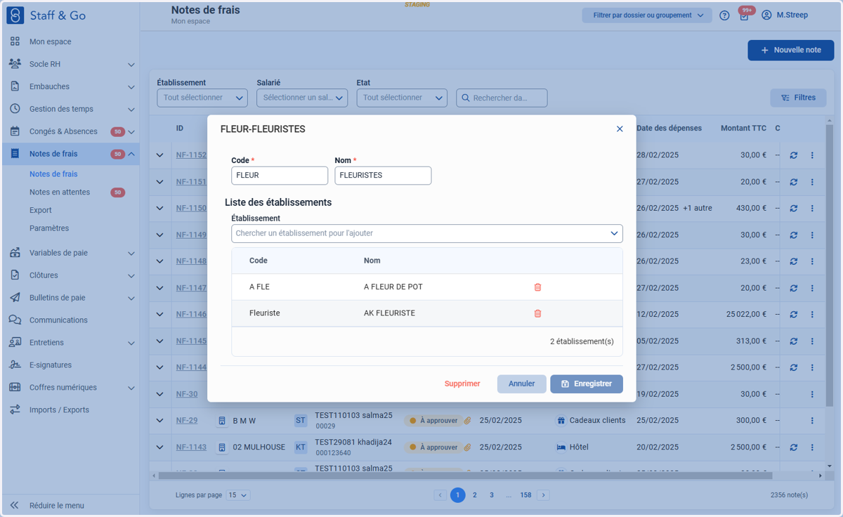Open the Filtrer par dossier ou groupement dropdown
Screen dimensions: 843x517
648,15
